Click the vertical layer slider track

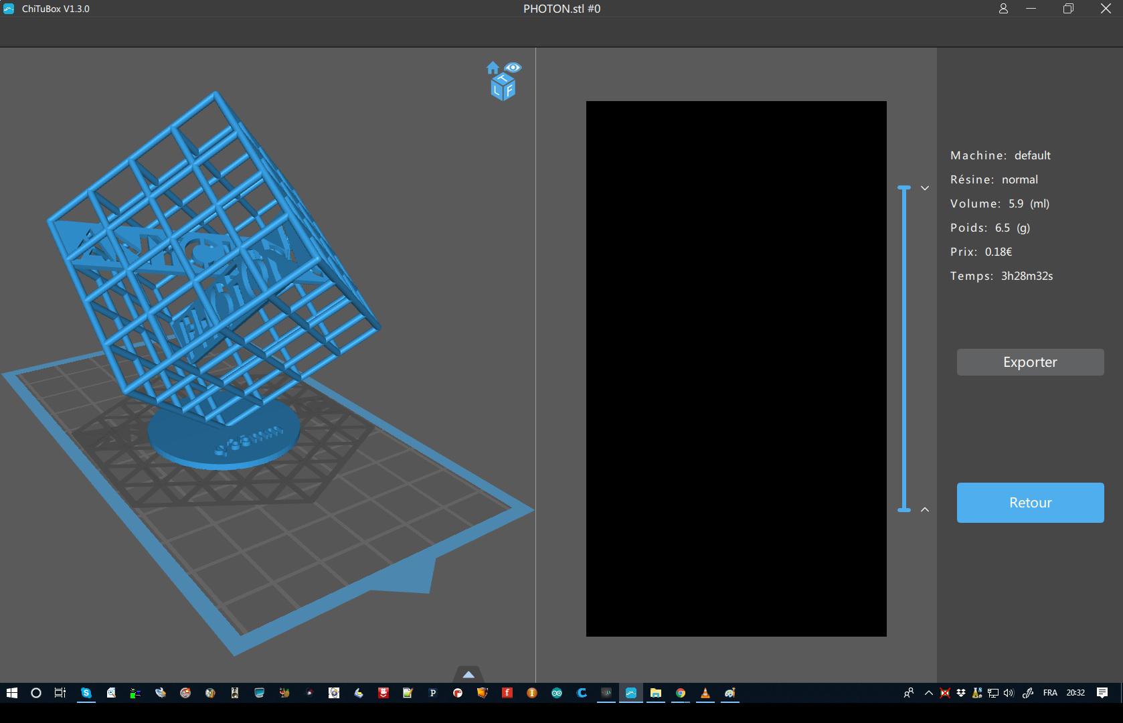click(904, 349)
